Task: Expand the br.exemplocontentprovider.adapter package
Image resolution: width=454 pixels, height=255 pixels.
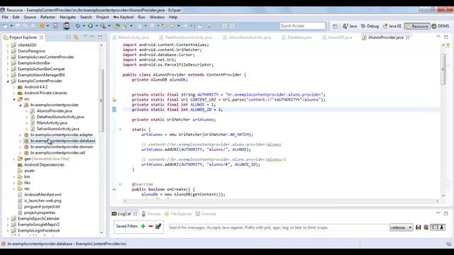Action: pyautogui.click(x=21, y=135)
